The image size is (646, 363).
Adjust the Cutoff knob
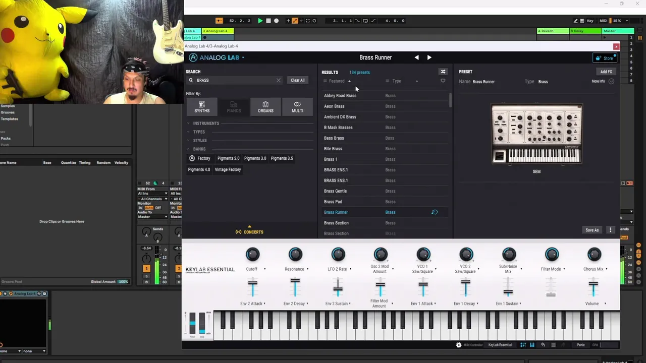252,255
